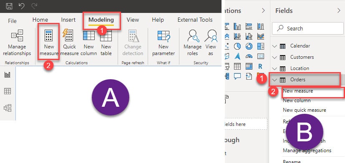Expand the Location table chevron

point(274,68)
